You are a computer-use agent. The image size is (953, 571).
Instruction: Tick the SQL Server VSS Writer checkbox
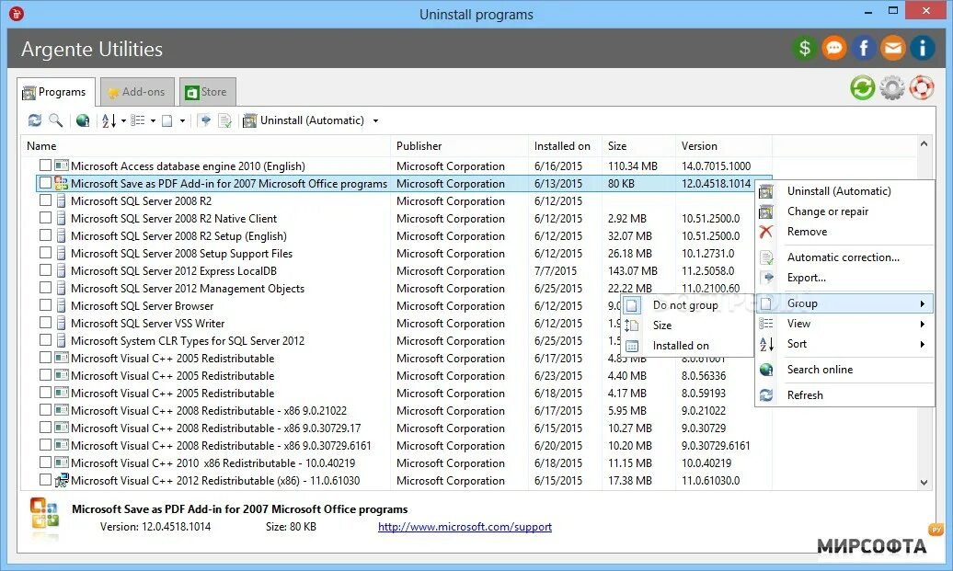click(x=45, y=323)
